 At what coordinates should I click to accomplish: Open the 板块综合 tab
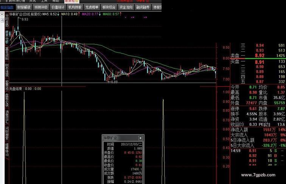pyautogui.click(x=109, y=7)
